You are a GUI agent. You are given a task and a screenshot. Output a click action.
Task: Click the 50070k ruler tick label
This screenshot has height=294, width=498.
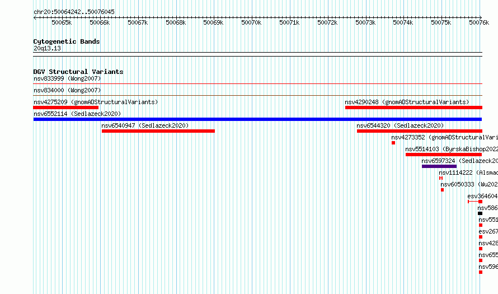[x=251, y=22]
